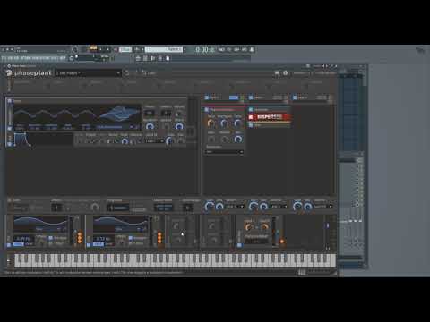This screenshot has width=430, height=322.
Task: Click the icon left of the Phase Plant help icon
Action: pos(277,72)
